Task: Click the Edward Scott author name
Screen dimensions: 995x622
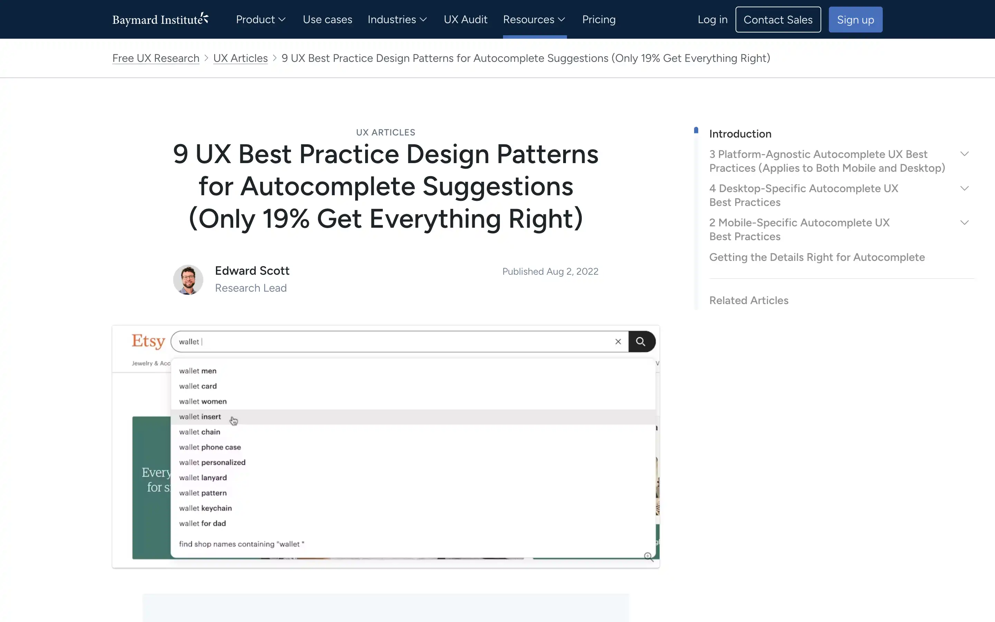Action: [252, 271]
